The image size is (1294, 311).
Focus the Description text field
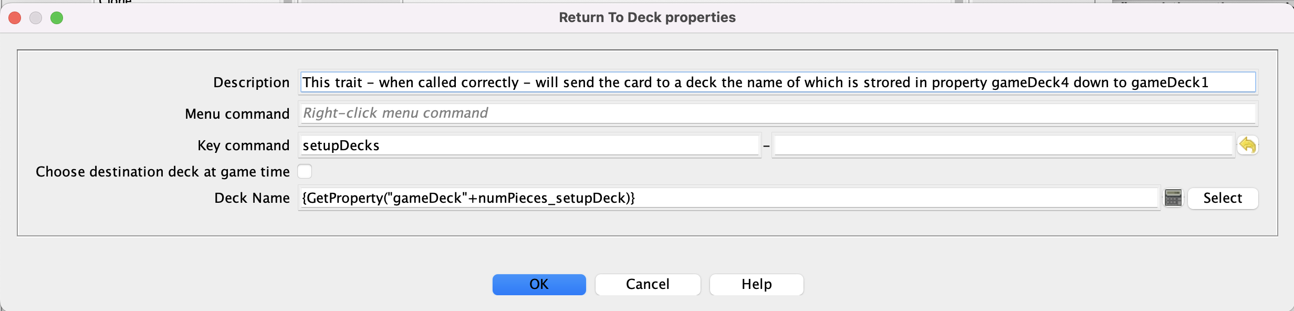pyautogui.click(x=778, y=82)
